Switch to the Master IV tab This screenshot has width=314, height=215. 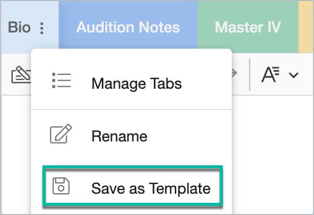248,27
